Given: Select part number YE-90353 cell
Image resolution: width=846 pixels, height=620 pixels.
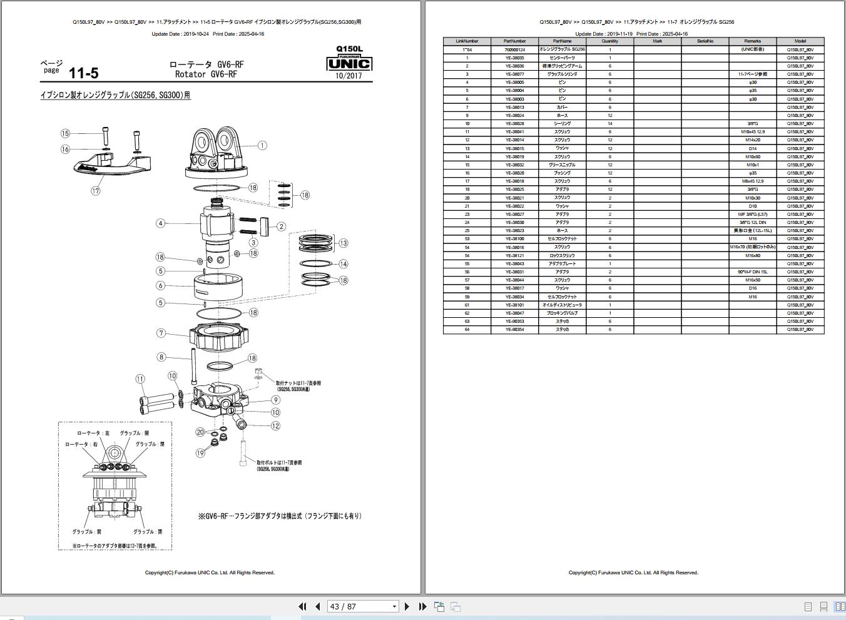Looking at the screenshot, I should coord(514,321).
